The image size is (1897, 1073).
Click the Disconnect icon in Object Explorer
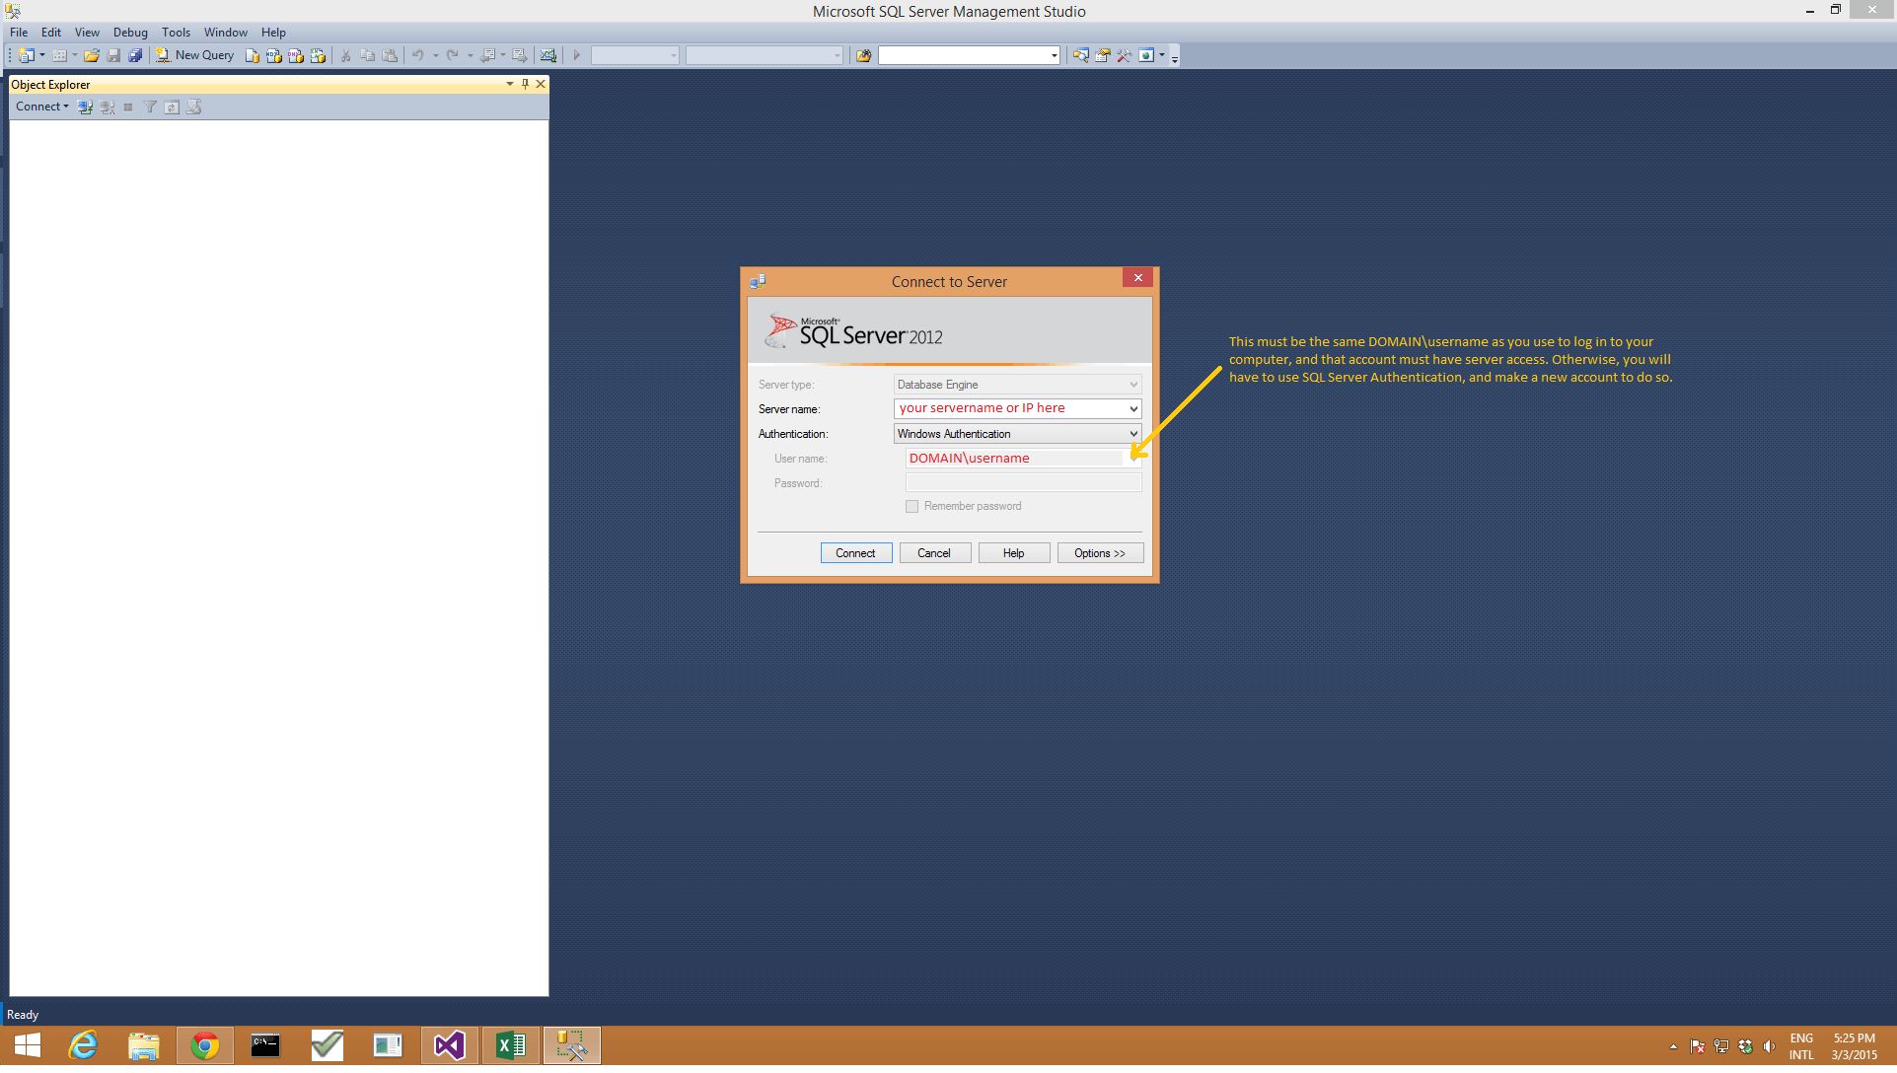[x=108, y=107]
